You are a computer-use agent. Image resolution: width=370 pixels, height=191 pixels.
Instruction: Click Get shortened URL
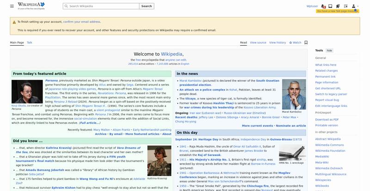point(328,88)
